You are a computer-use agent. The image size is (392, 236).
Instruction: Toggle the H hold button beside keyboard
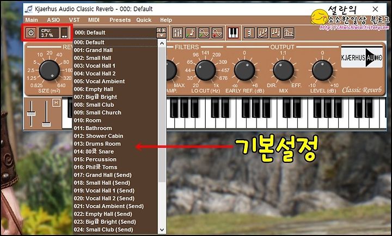point(56,102)
